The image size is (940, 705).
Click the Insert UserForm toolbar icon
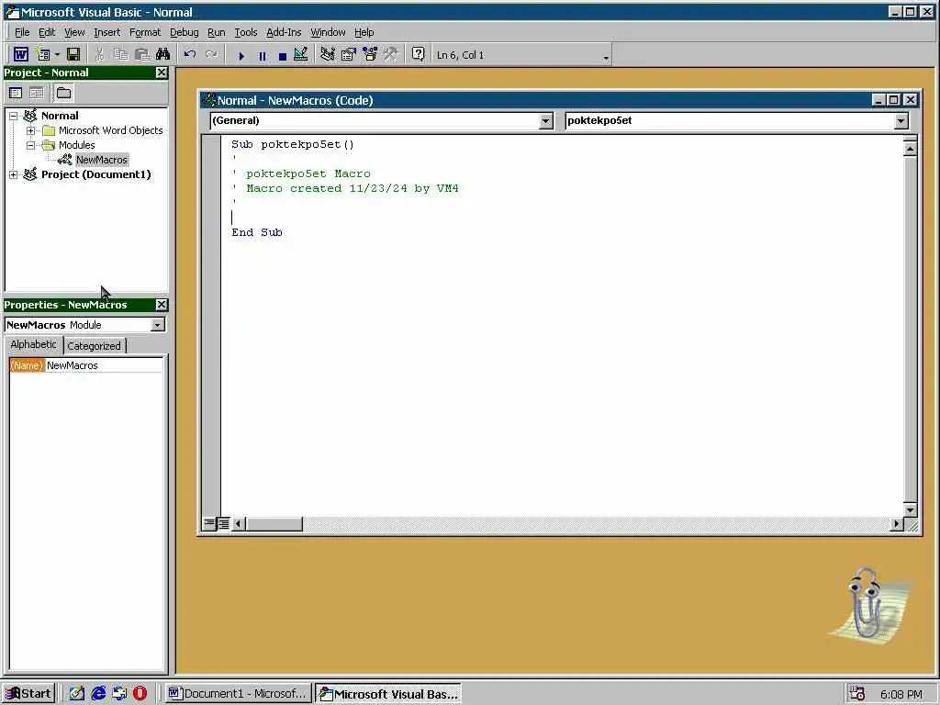(43, 54)
